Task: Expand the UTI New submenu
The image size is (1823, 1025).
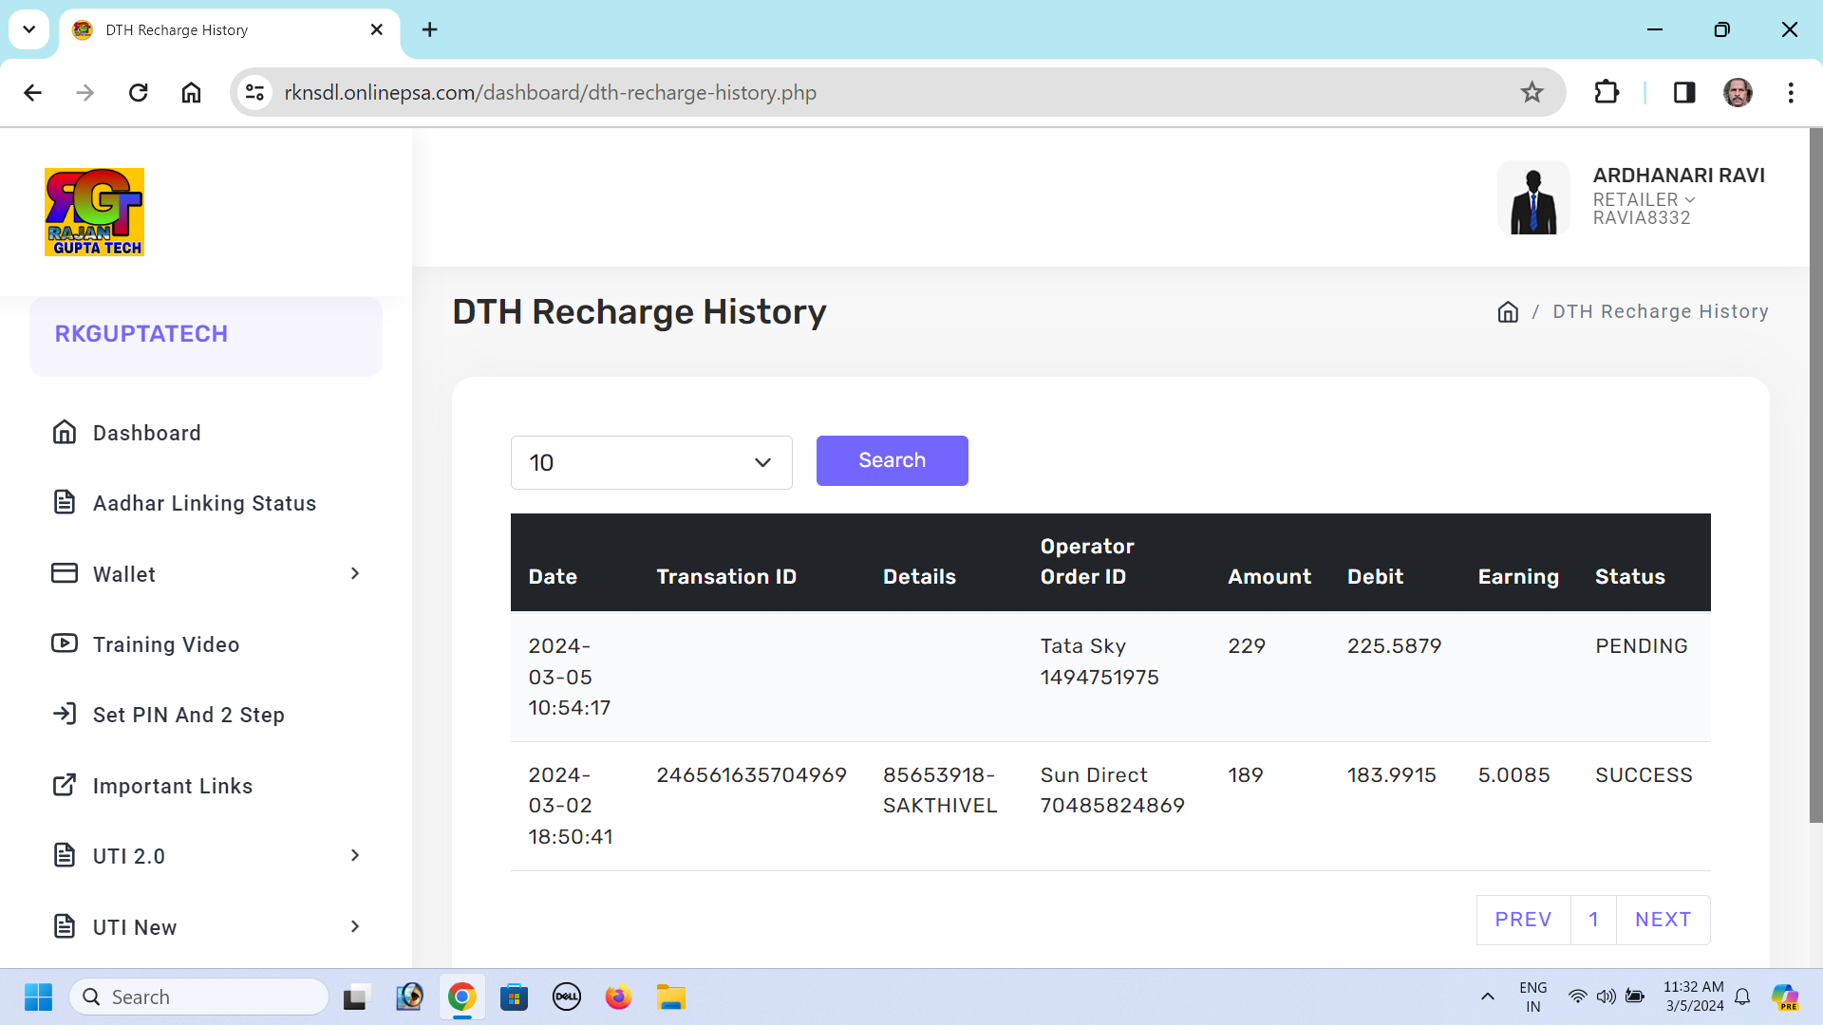Action: pyautogui.click(x=205, y=927)
